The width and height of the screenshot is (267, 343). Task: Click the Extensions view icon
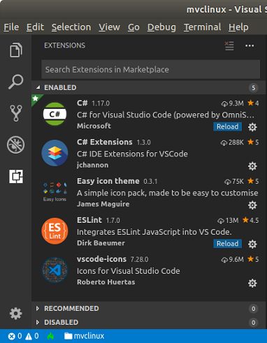pos(16,176)
